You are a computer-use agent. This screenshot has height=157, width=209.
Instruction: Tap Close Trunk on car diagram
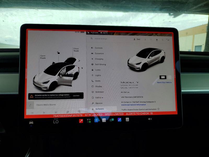(x=76, y=50)
